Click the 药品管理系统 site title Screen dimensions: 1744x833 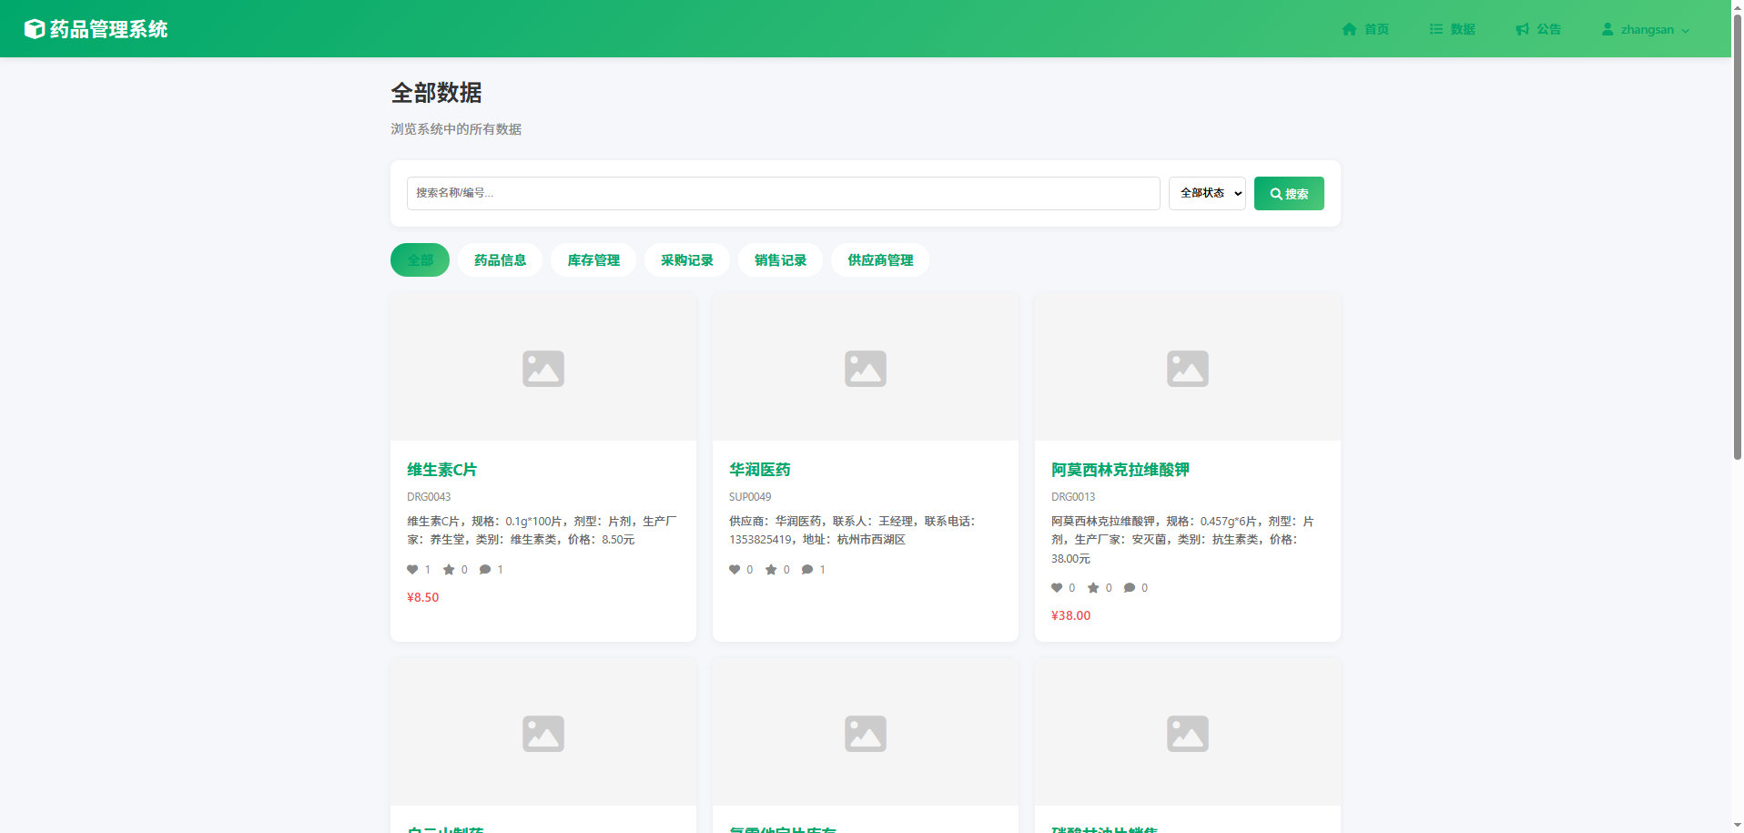108,29
